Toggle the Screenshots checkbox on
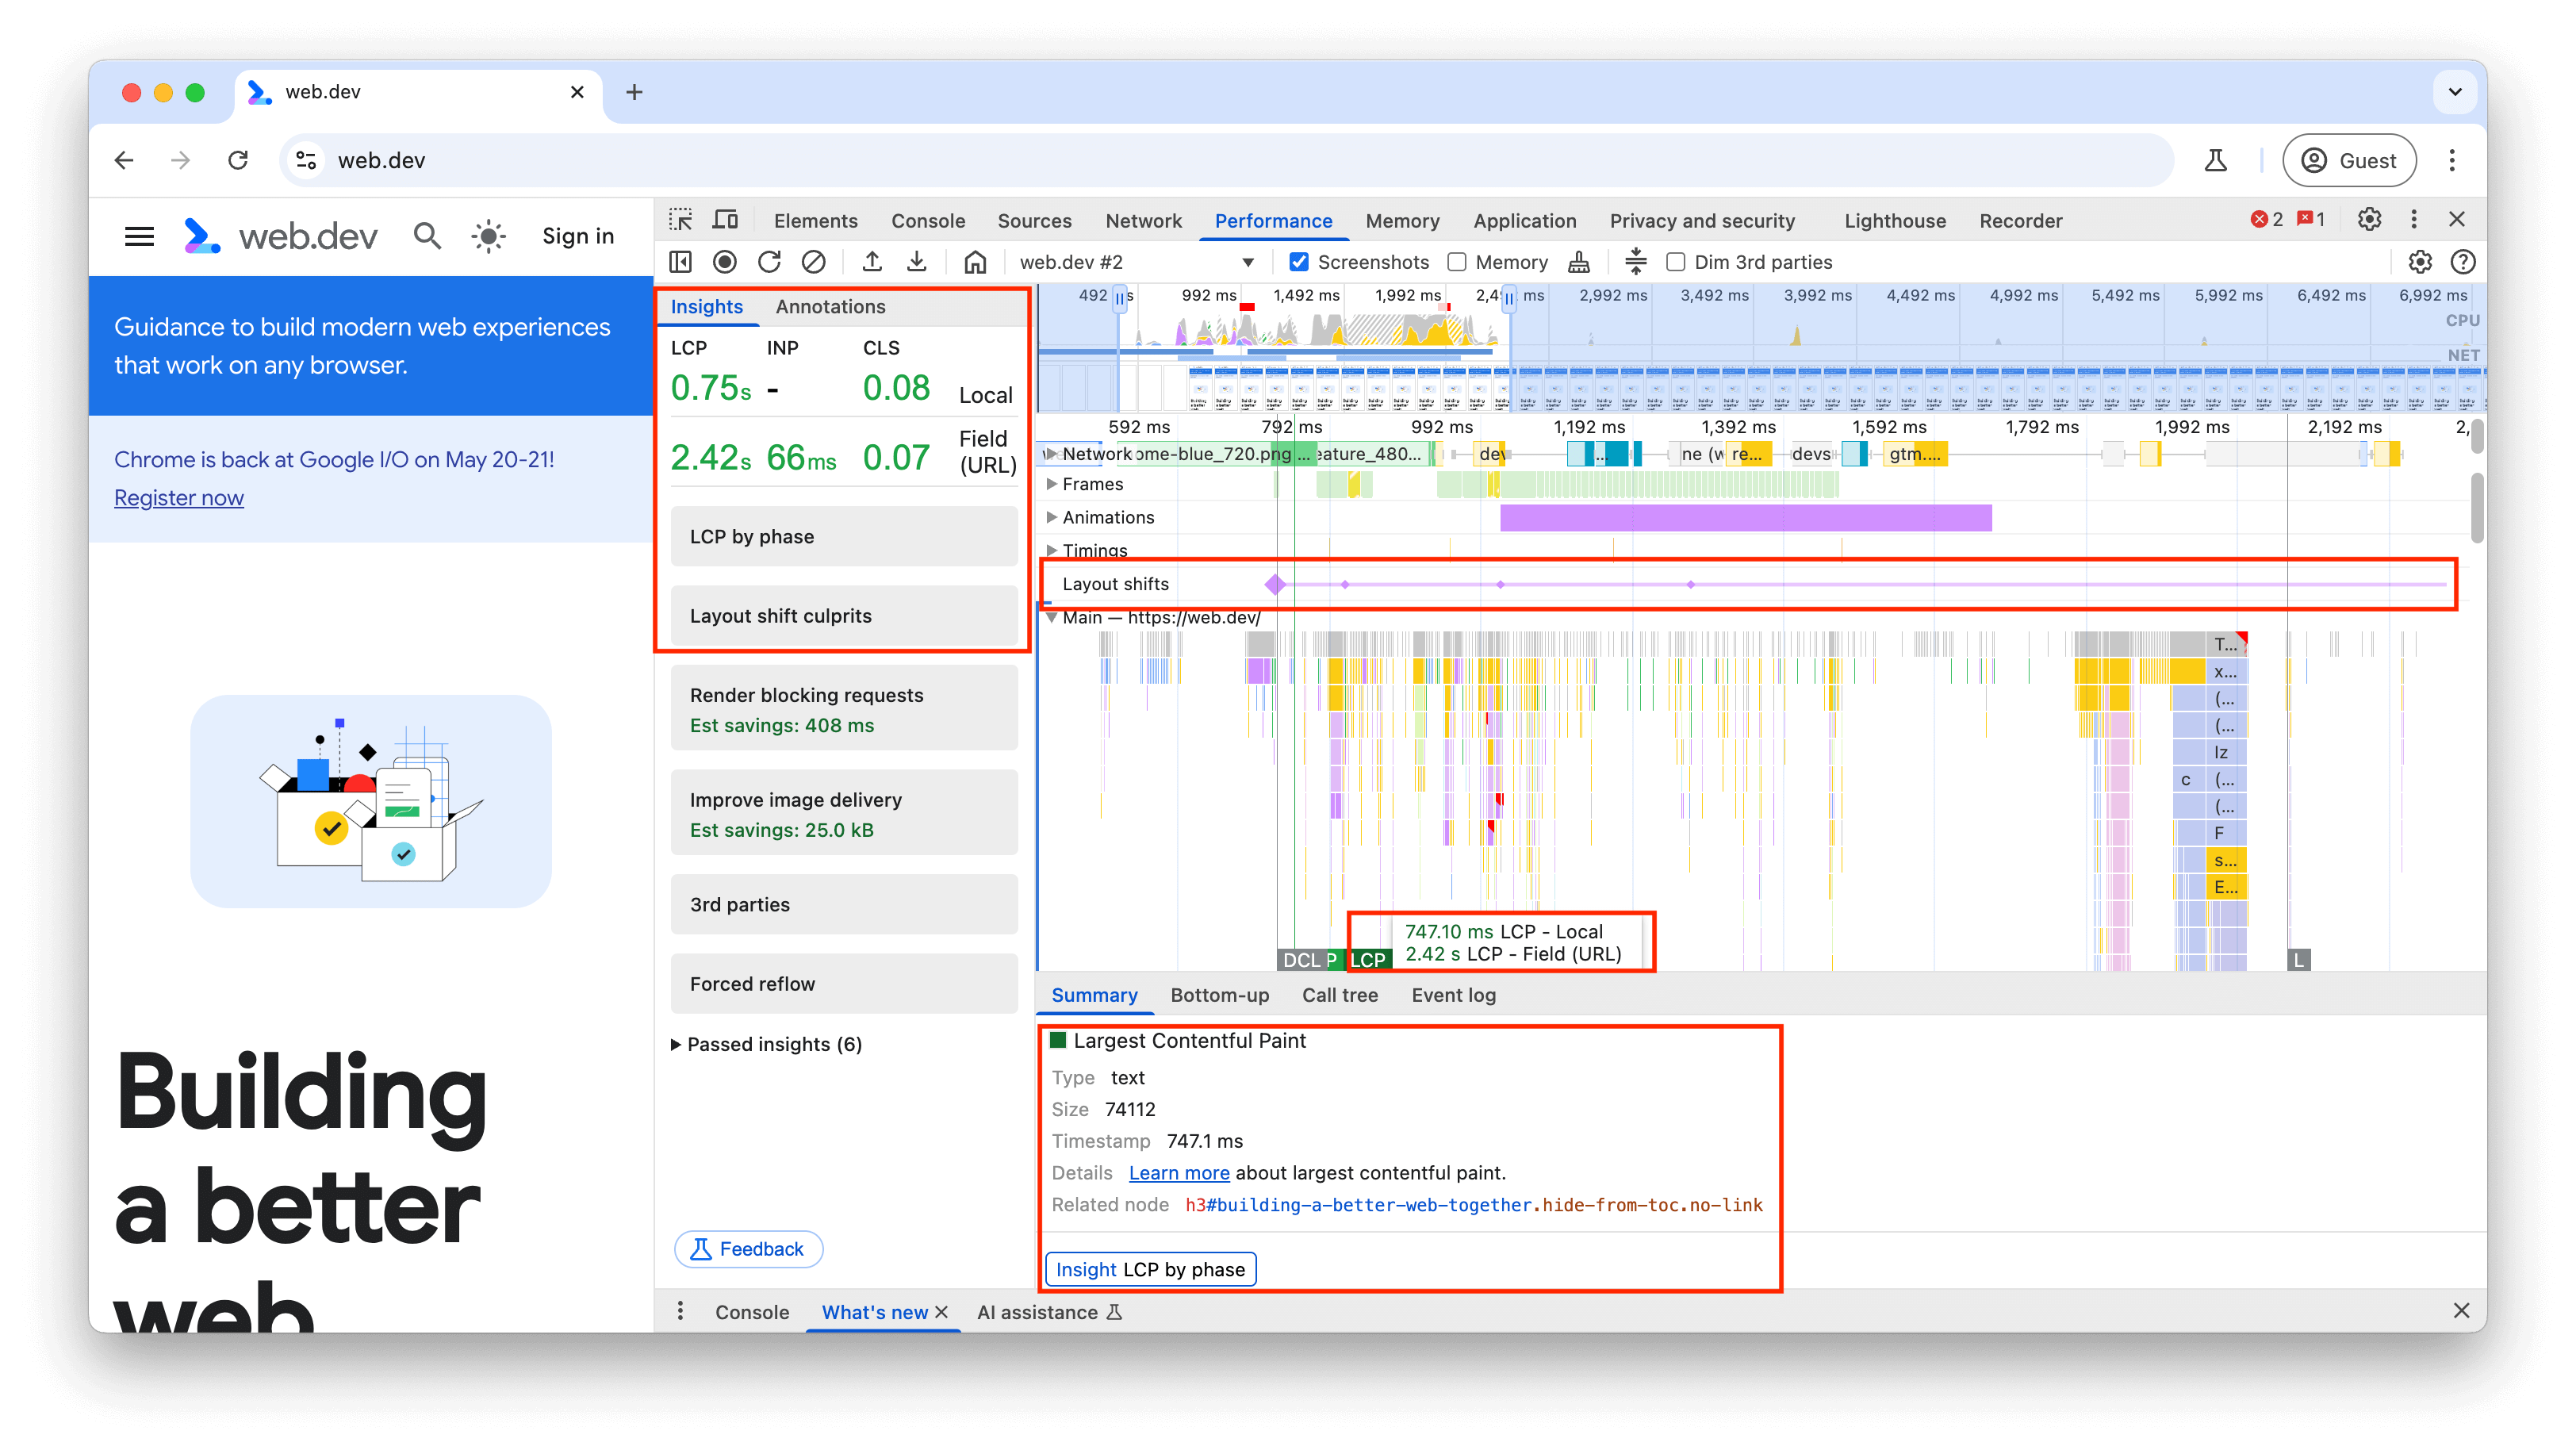This screenshot has width=2576, height=1450. coord(1298,262)
